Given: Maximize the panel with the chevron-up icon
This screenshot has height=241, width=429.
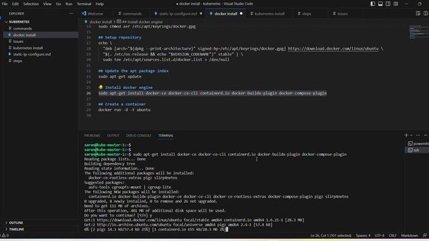Looking at the screenshot, I should point(426,135).
